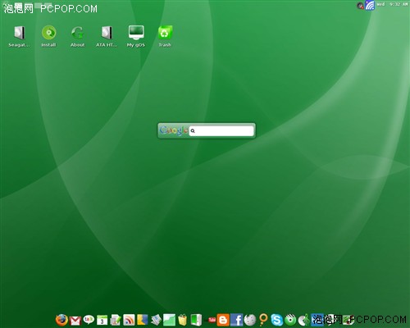Click the Google logo in search widget
The width and height of the screenshot is (410, 328).
[174, 130]
